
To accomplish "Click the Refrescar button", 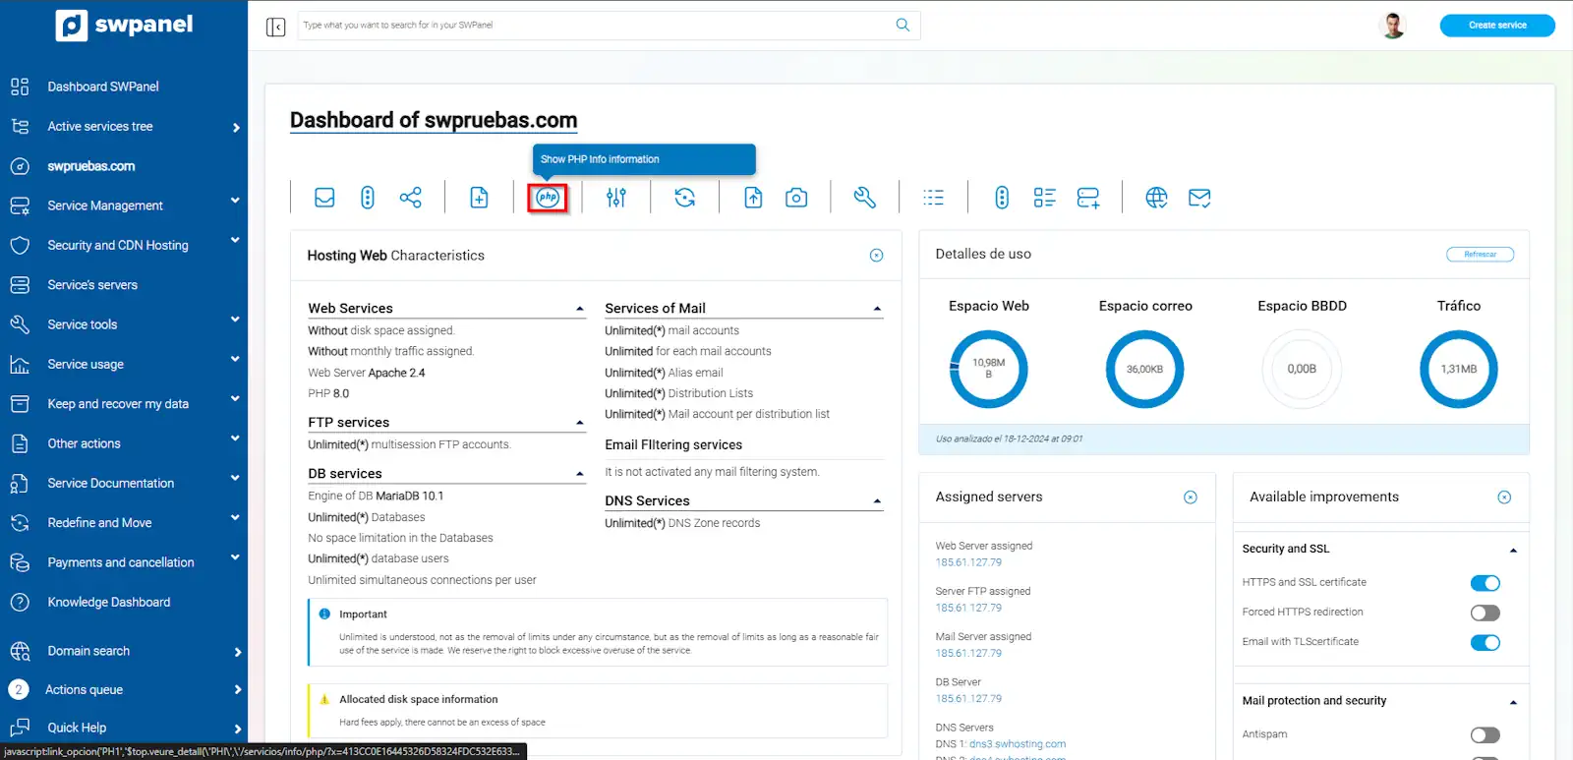I will coord(1480,255).
